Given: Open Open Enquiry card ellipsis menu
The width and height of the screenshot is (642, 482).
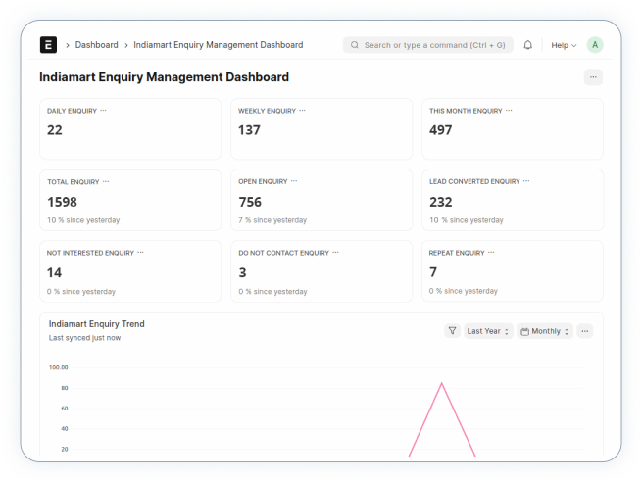Looking at the screenshot, I should (x=294, y=181).
